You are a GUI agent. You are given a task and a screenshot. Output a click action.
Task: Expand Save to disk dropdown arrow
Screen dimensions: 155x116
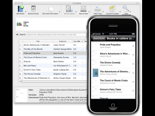[89, 12]
